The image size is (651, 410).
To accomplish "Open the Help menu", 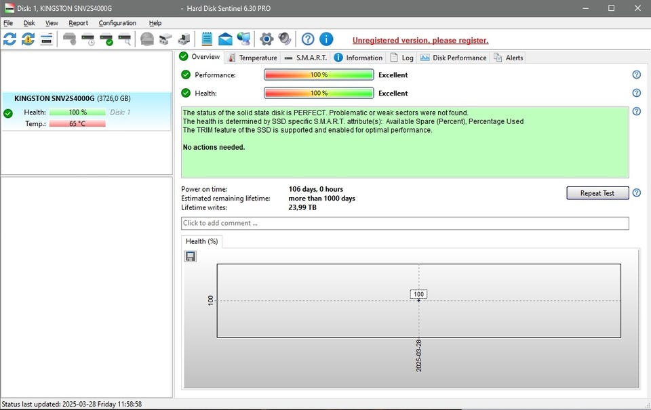I will point(155,23).
